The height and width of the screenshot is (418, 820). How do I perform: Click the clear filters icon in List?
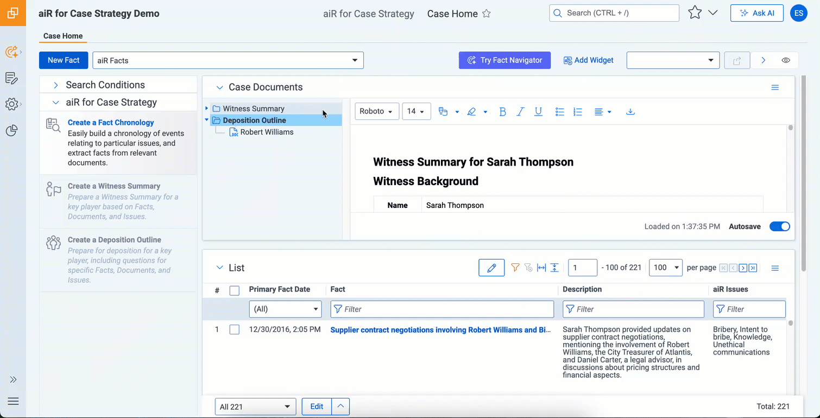coord(528,268)
